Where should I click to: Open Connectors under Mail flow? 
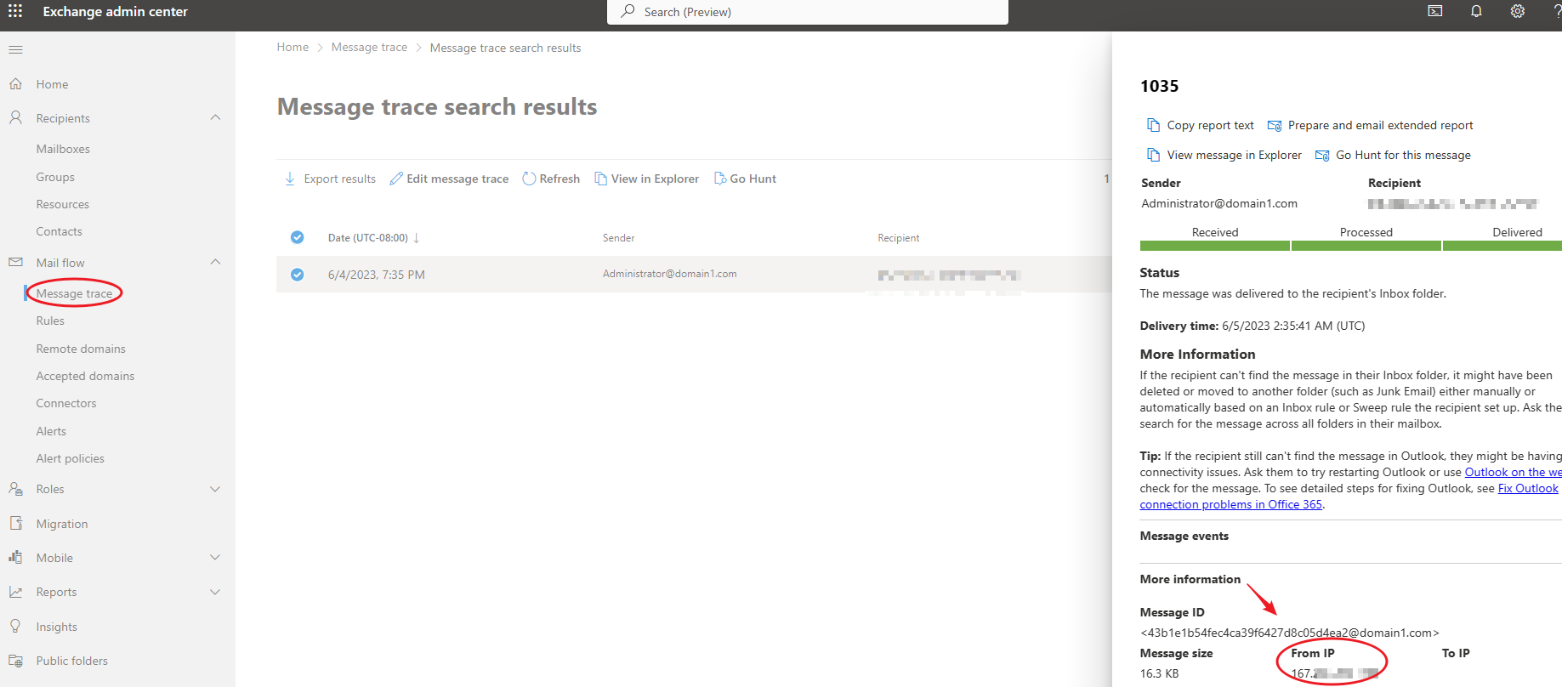pyautogui.click(x=66, y=403)
